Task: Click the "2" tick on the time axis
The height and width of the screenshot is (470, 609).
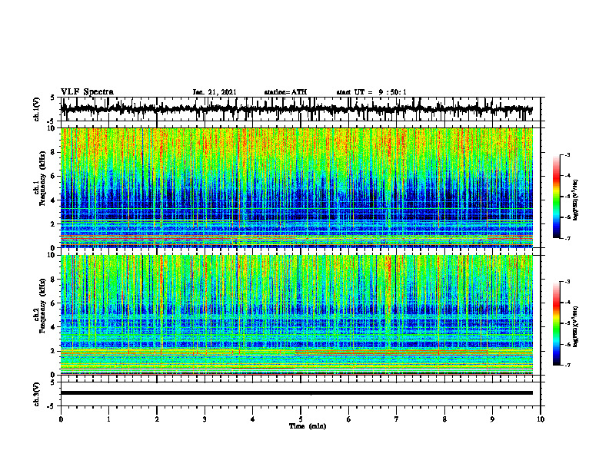Action: (157, 419)
